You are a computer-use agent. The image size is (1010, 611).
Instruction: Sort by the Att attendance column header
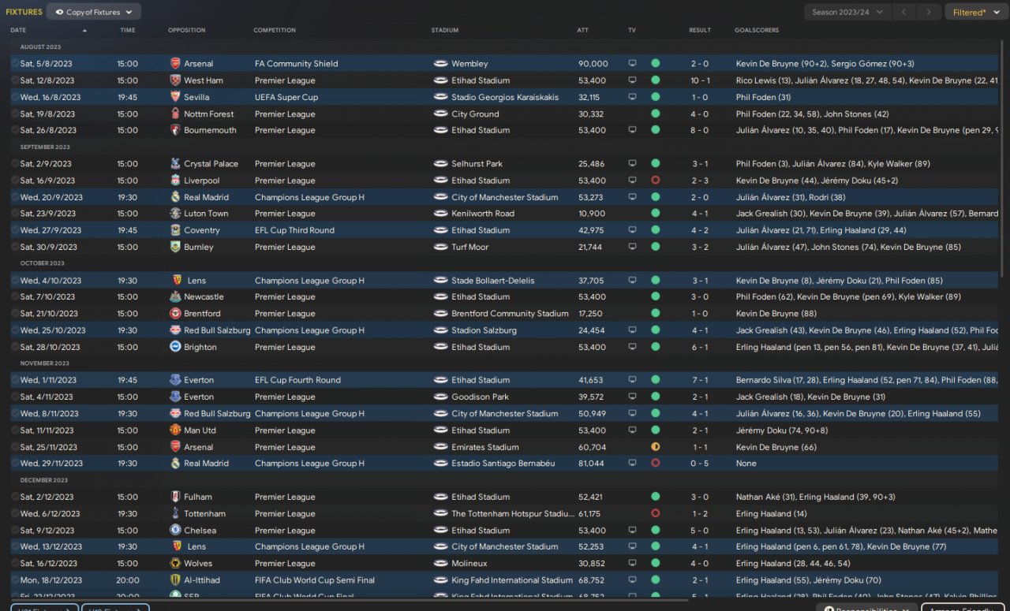pos(582,30)
